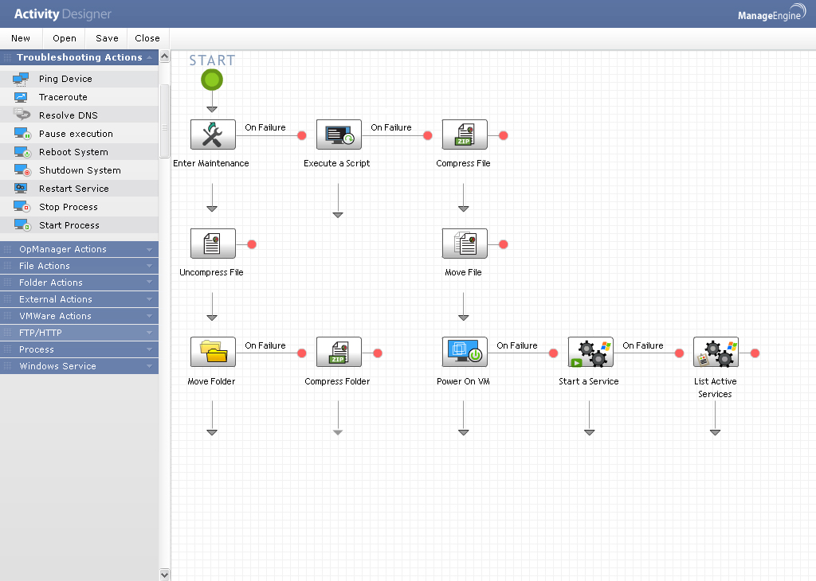816x581 pixels.
Task: Click the Enter Maintenance node icon
Action: (213, 135)
